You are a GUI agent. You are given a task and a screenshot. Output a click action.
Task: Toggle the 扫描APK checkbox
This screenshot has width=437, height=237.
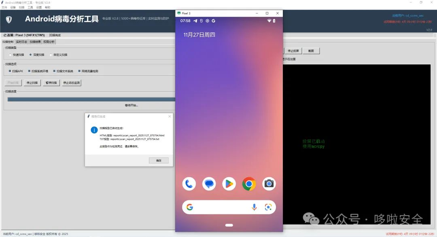[x=16, y=71]
